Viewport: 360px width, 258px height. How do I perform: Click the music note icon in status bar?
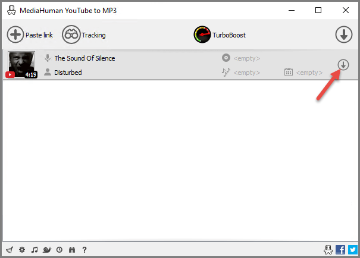click(x=35, y=250)
